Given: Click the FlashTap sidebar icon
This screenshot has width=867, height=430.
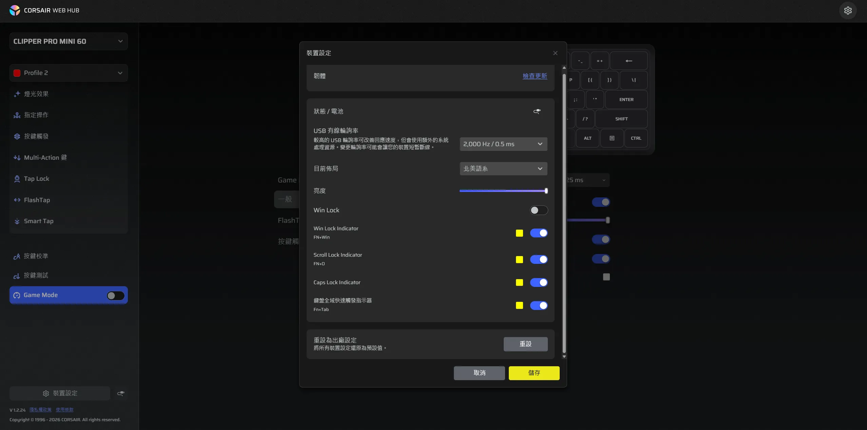Looking at the screenshot, I should click(17, 200).
